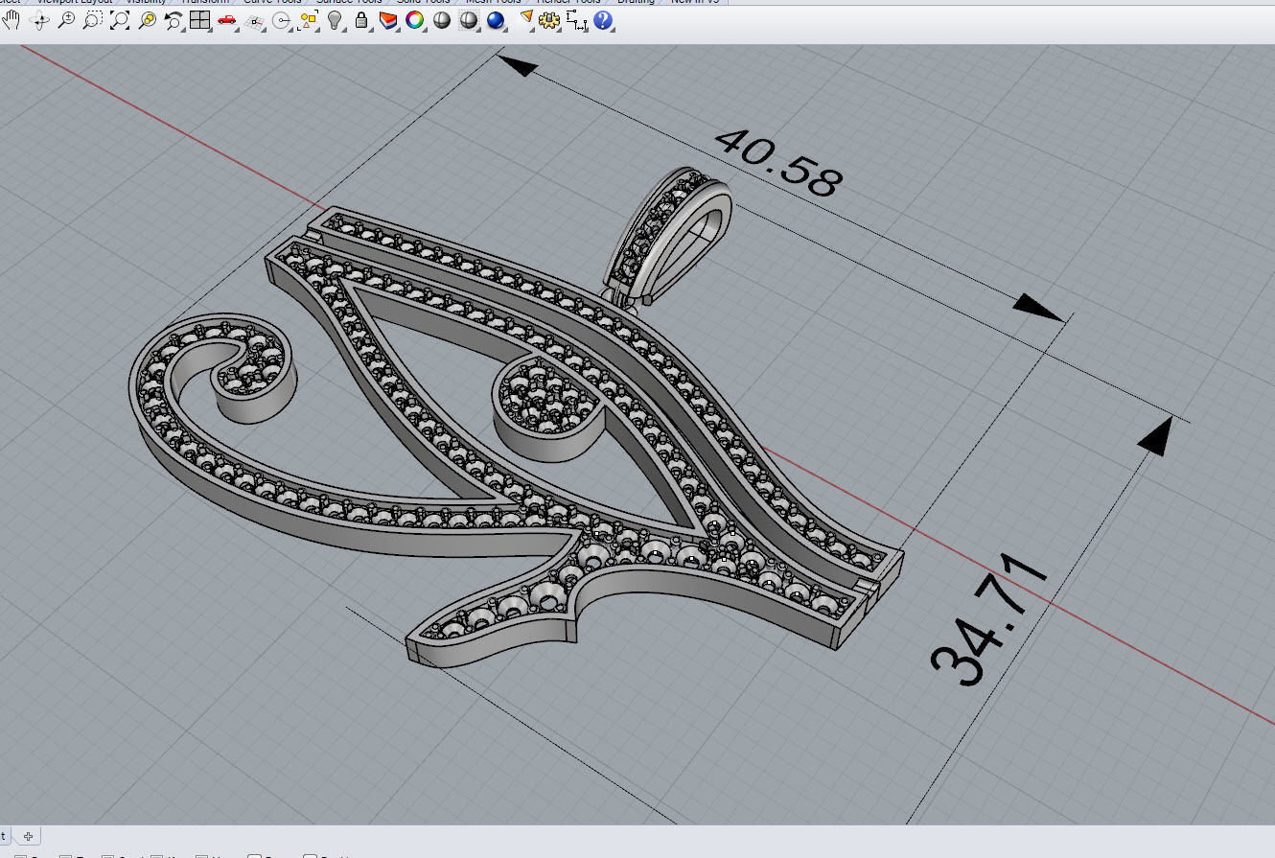
Task: Select the linear dimension tool icon
Action: click(x=576, y=20)
